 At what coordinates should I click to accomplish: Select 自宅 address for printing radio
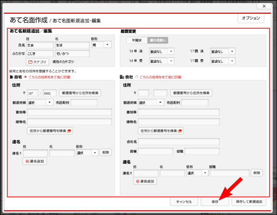(x=25, y=77)
